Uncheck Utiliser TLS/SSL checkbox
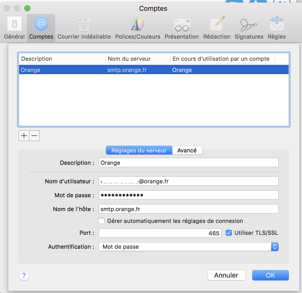This screenshot has width=302, height=293. point(229,233)
